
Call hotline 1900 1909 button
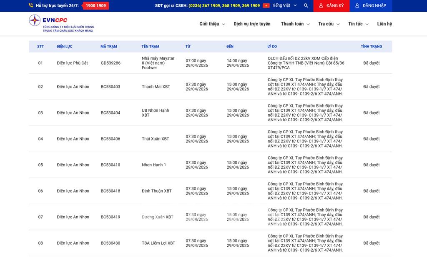click(95, 6)
